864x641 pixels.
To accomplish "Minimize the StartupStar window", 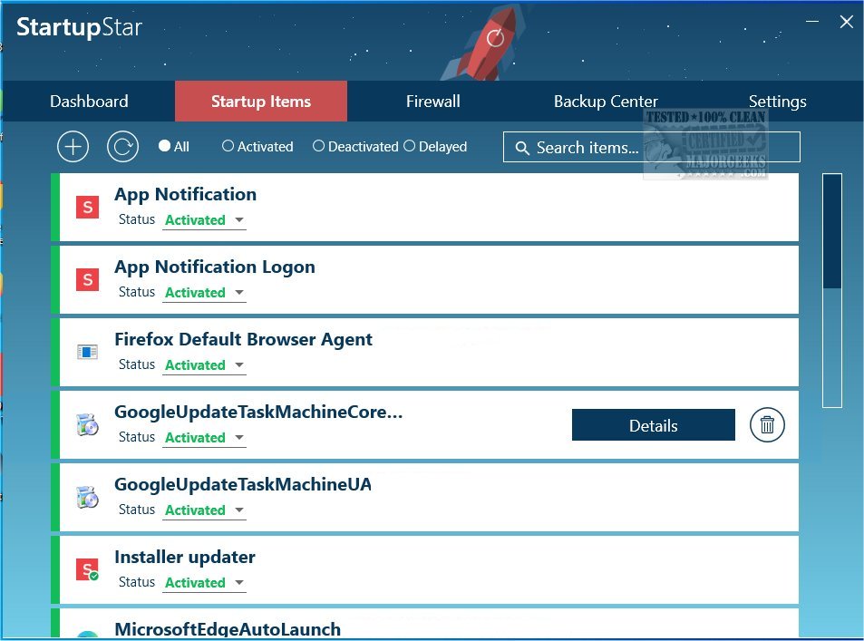I will [x=812, y=22].
